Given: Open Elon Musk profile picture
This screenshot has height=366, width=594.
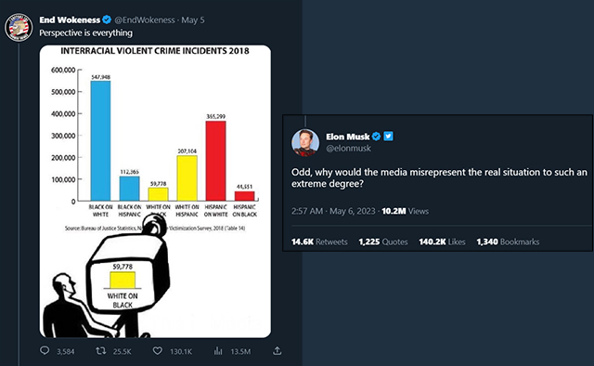Looking at the screenshot, I should 305,143.
